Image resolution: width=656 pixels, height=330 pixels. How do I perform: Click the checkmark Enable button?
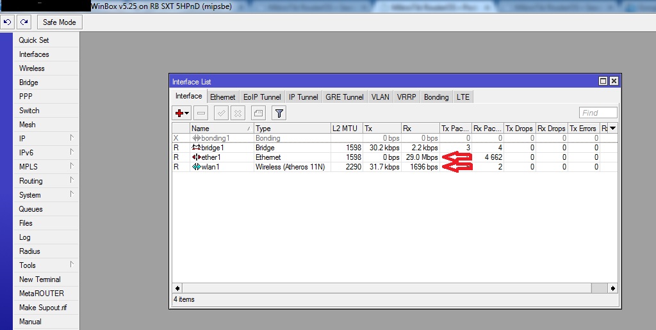click(221, 113)
